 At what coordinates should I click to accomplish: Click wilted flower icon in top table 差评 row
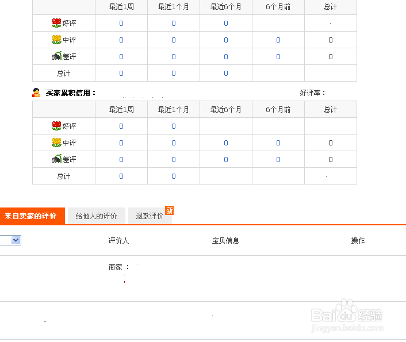tap(56, 56)
